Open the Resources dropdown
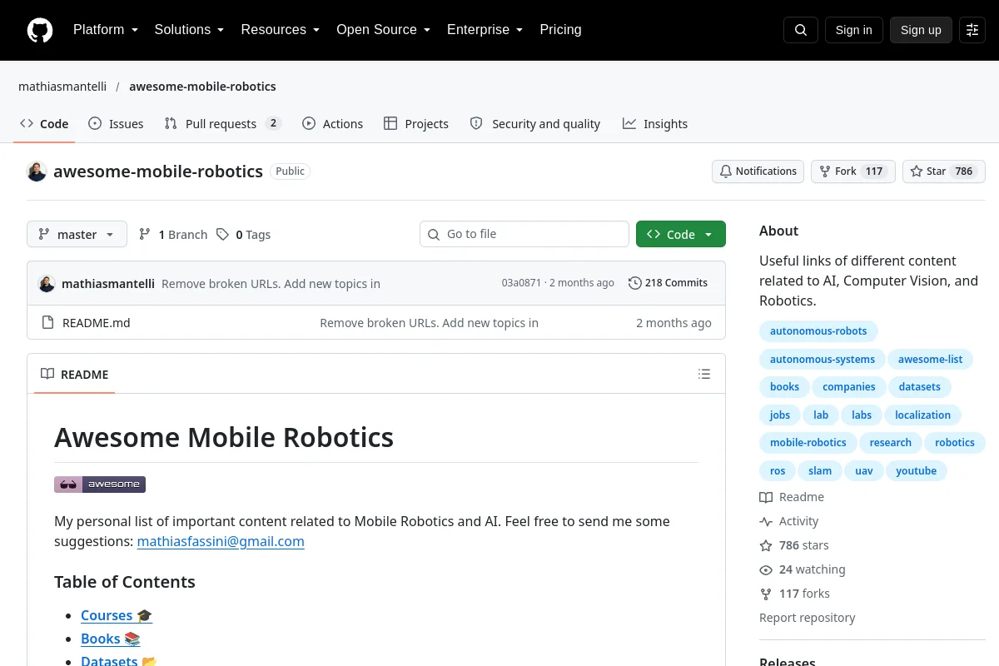The width and height of the screenshot is (999, 666). [x=281, y=30]
